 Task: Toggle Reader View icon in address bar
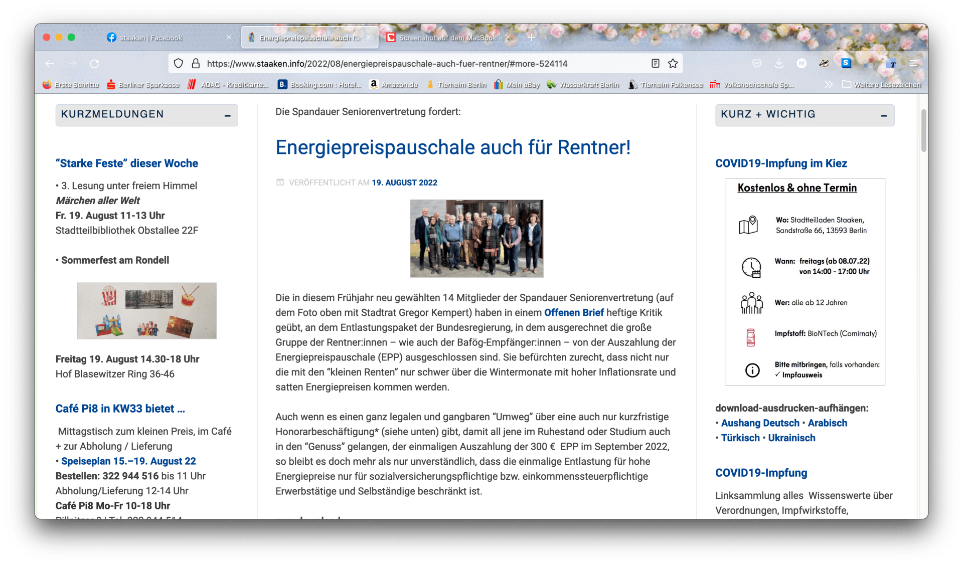(x=655, y=64)
